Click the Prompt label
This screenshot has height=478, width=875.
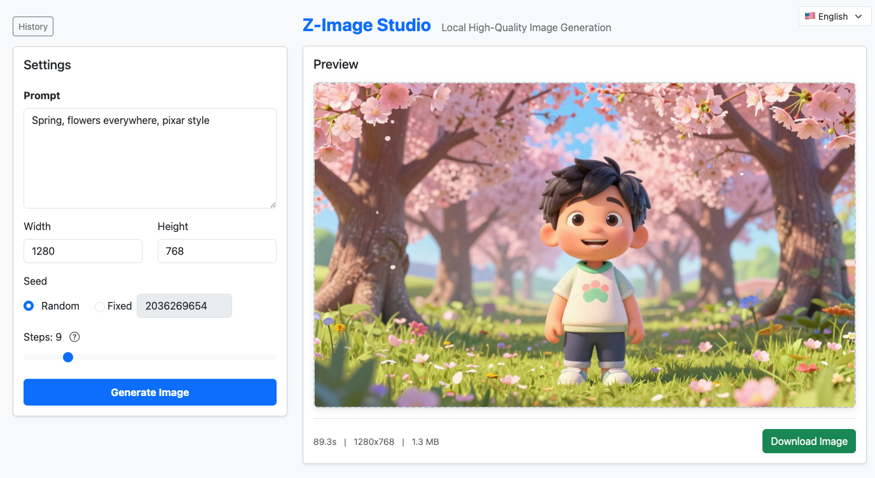42,95
